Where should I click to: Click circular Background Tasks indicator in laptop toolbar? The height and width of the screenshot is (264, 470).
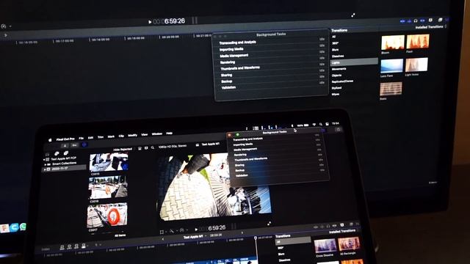[x=84, y=145]
